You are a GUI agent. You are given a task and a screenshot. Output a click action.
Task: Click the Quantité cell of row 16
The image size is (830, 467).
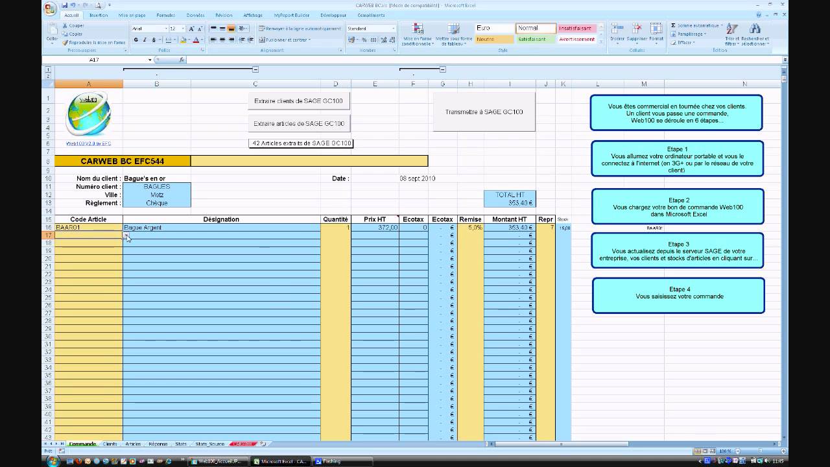pyautogui.click(x=335, y=228)
